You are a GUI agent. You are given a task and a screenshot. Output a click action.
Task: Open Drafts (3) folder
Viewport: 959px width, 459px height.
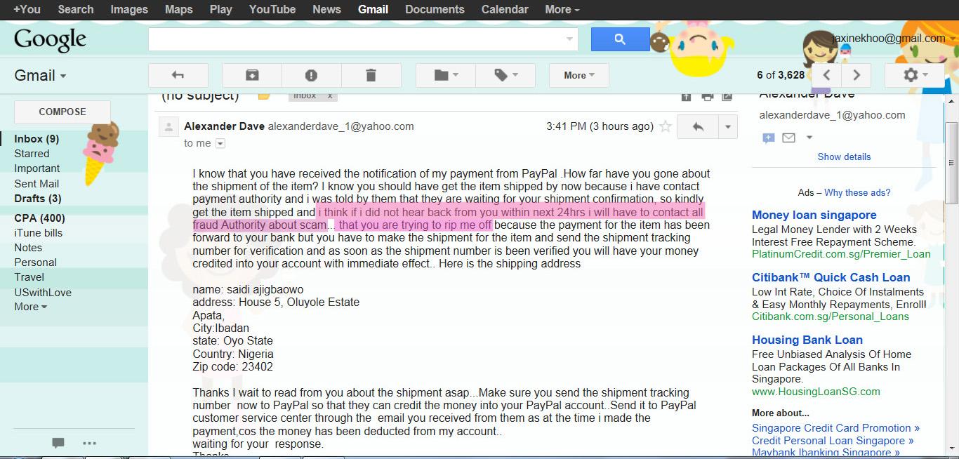point(38,199)
